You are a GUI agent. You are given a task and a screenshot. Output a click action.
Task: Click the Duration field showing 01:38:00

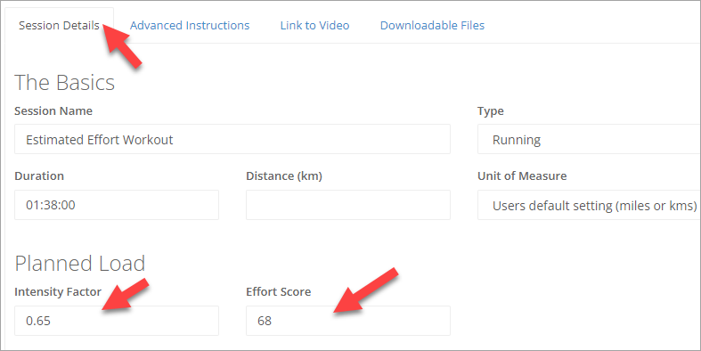coord(117,205)
